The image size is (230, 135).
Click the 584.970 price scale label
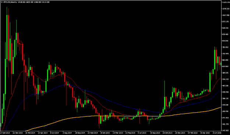click(x=226, y=73)
